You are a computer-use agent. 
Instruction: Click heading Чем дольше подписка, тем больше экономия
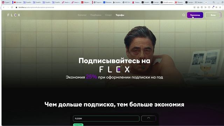(114, 104)
